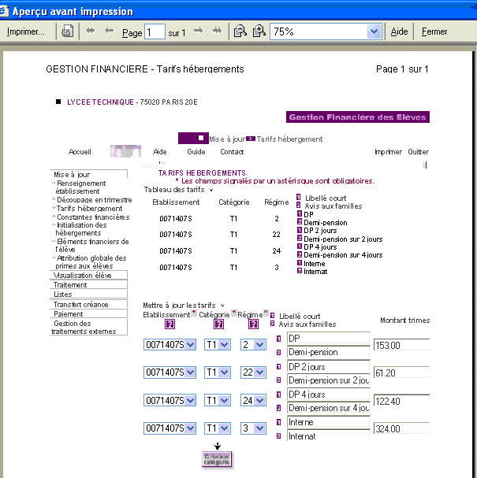Viewport: 477px width, 478px height.
Task: Click the DP 2 jours field
Action: (x=328, y=367)
